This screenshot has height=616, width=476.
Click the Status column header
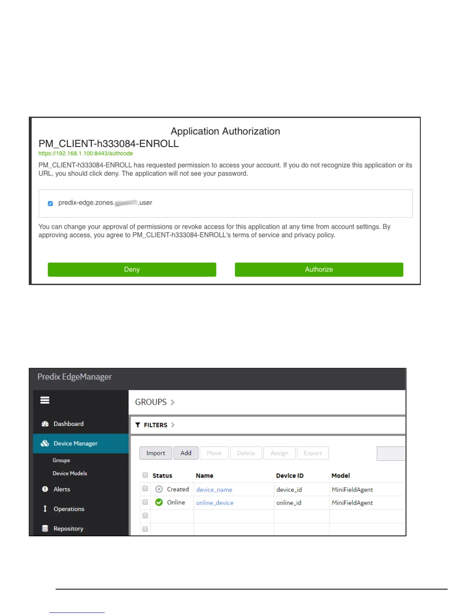pyautogui.click(x=162, y=476)
